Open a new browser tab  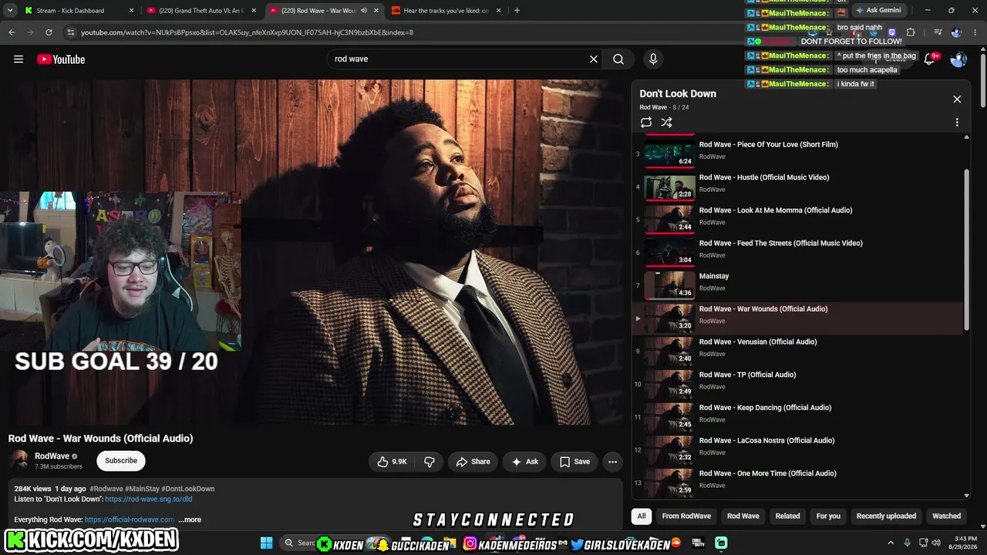517,11
